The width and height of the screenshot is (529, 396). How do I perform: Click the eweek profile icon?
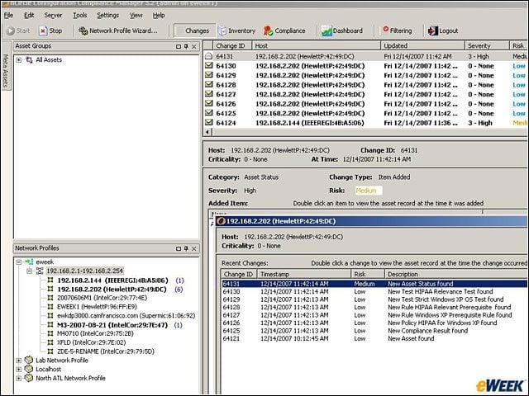coord(29,262)
